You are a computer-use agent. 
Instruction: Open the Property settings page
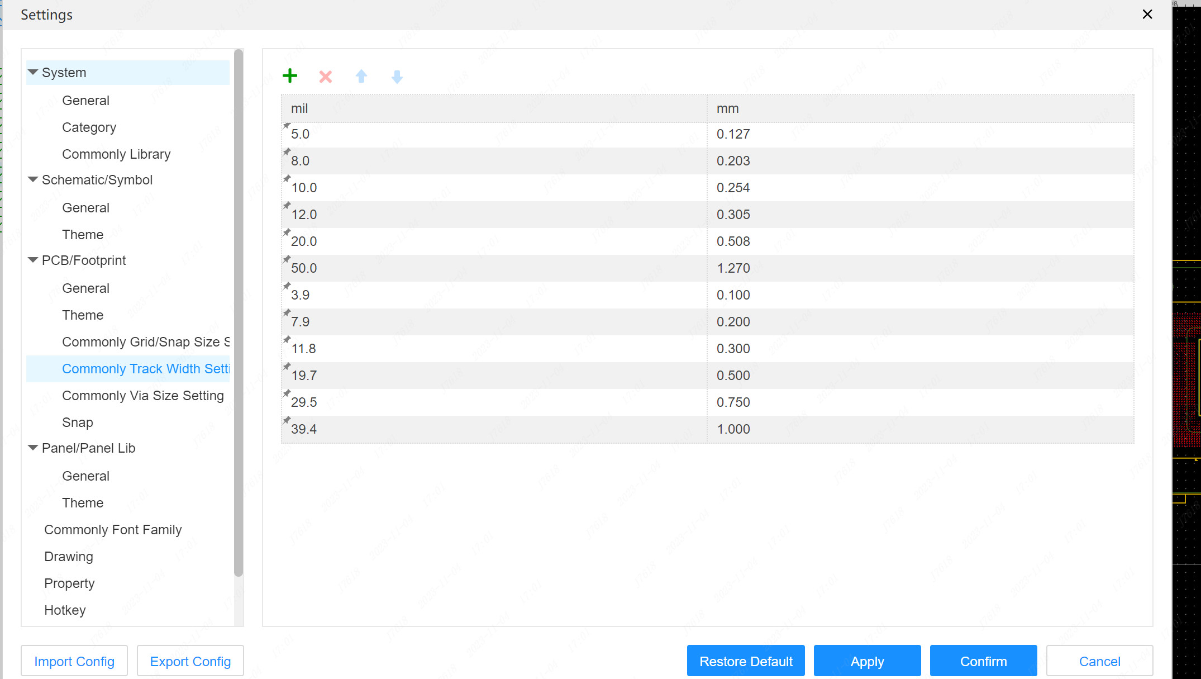coord(69,583)
